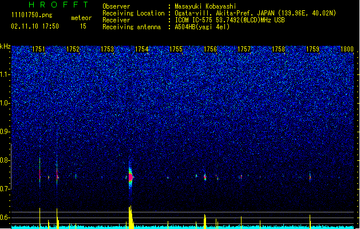Click the meteor label
360x229 pixels.
click(81, 18)
